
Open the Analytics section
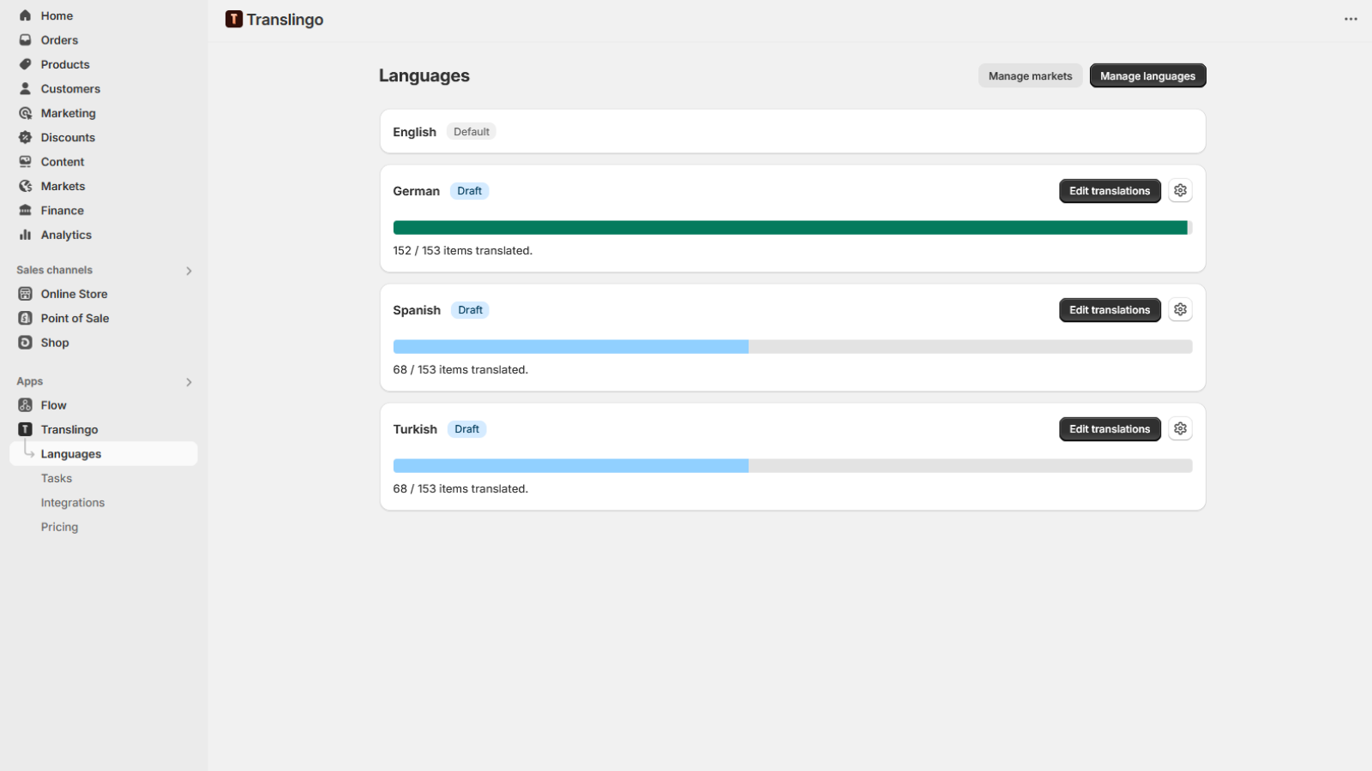point(66,235)
